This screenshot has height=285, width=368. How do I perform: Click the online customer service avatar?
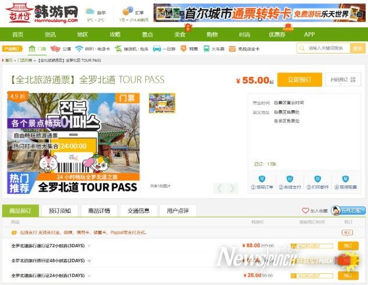[x=336, y=210]
